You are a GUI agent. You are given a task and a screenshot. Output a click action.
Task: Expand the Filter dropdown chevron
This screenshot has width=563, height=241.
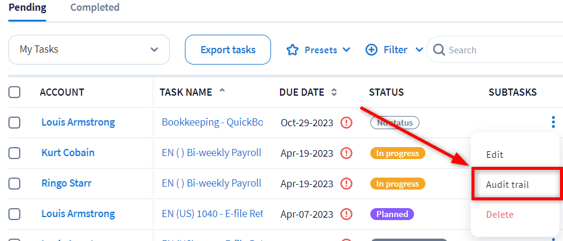(x=419, y=50)
